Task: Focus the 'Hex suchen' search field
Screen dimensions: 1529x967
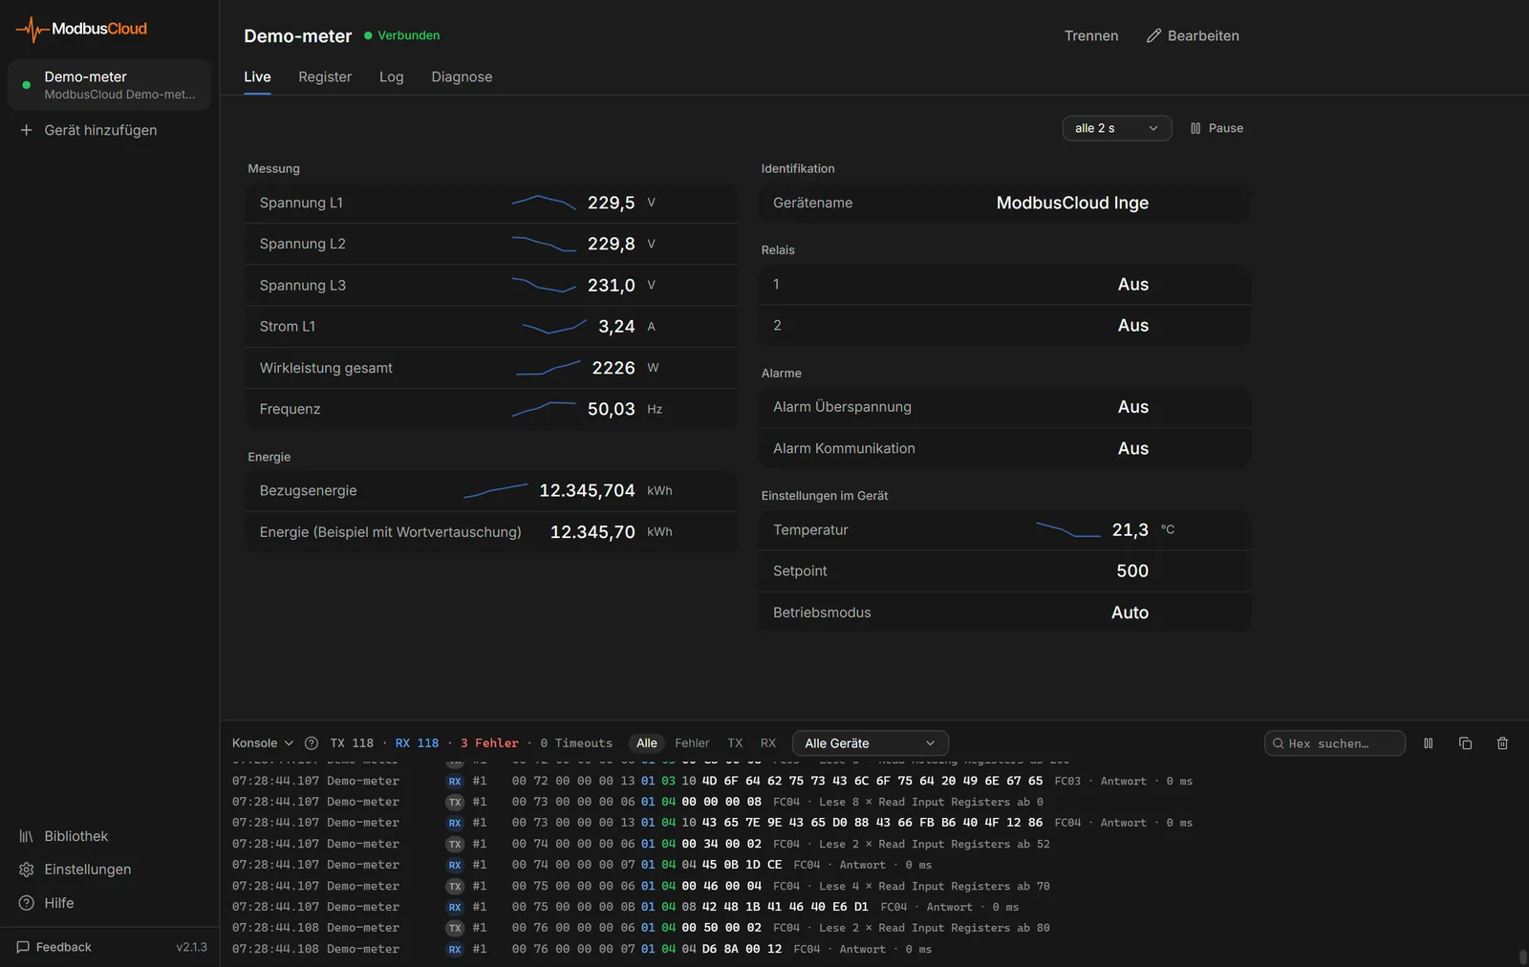Action: 1335,743
